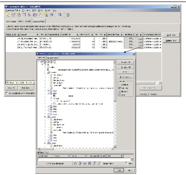Expand the root node in XML tree
The height and width of the screenshot is (175, 186).
(x=39, y=62)
